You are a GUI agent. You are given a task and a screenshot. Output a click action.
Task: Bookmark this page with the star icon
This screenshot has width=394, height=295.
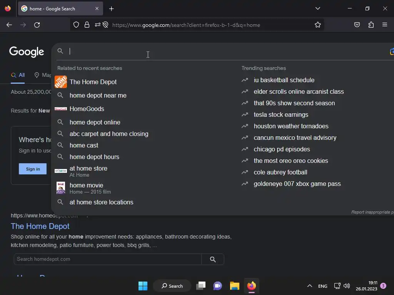pos(317,25)
